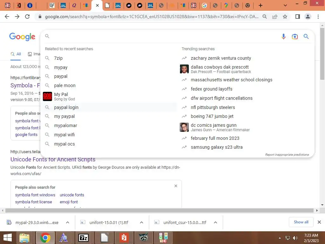Screen dimensions: 325x244
Task: Go forward in browser history
Action: [17, 17]
